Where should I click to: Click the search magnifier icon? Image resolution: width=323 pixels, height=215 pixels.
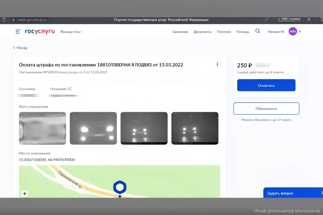click(258, 31)
